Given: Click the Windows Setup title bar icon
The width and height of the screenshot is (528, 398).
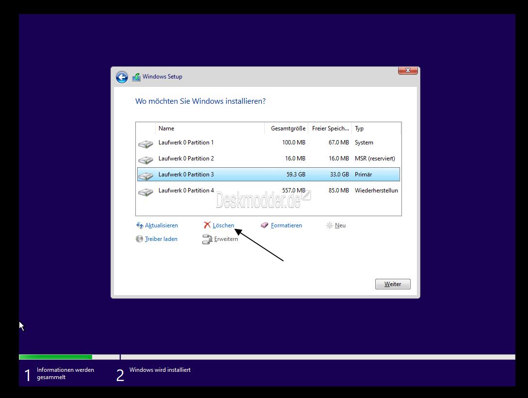Looking at the screenshot, I should point(136,76).
